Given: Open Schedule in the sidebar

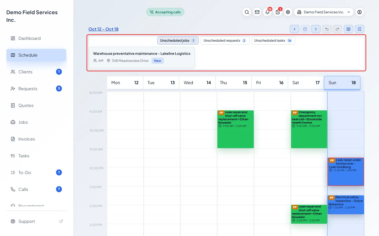Looking at the screenshot, I should point(36,55).
